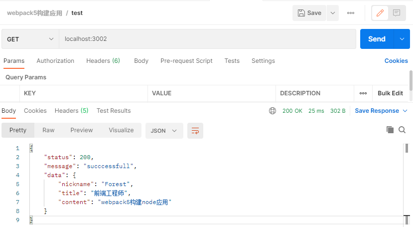This screenshot has height=227, width=413.
Task: Click the request URL input field
Action: [x=207, y=39]
